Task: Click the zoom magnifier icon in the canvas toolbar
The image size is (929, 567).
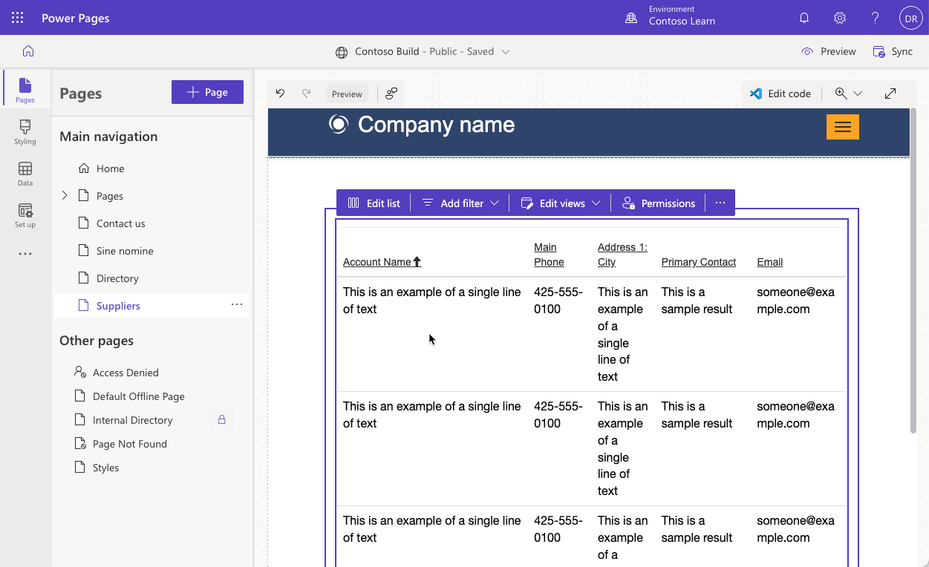Action: point(842,93)
